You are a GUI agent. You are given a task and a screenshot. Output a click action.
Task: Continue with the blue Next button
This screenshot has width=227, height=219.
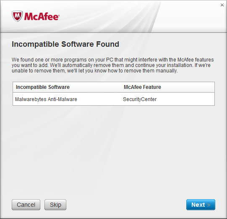(x=201, y=205)
